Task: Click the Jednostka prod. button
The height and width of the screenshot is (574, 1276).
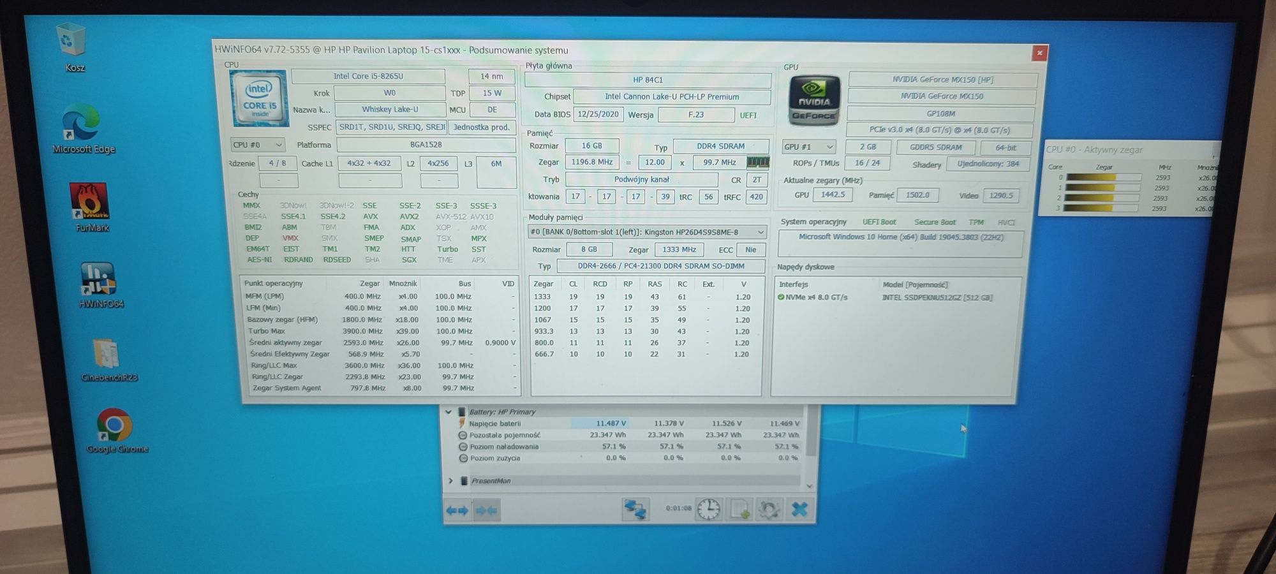Action: pos(482,127)
